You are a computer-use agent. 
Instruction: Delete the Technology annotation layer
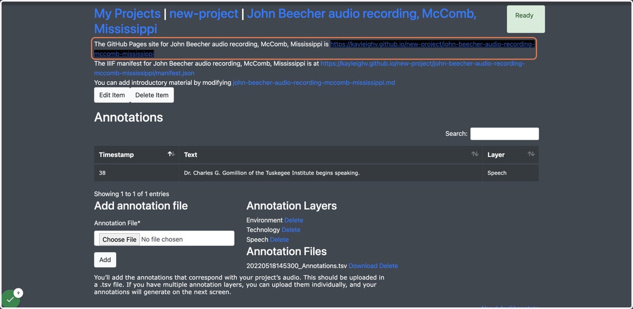point(291,229)
